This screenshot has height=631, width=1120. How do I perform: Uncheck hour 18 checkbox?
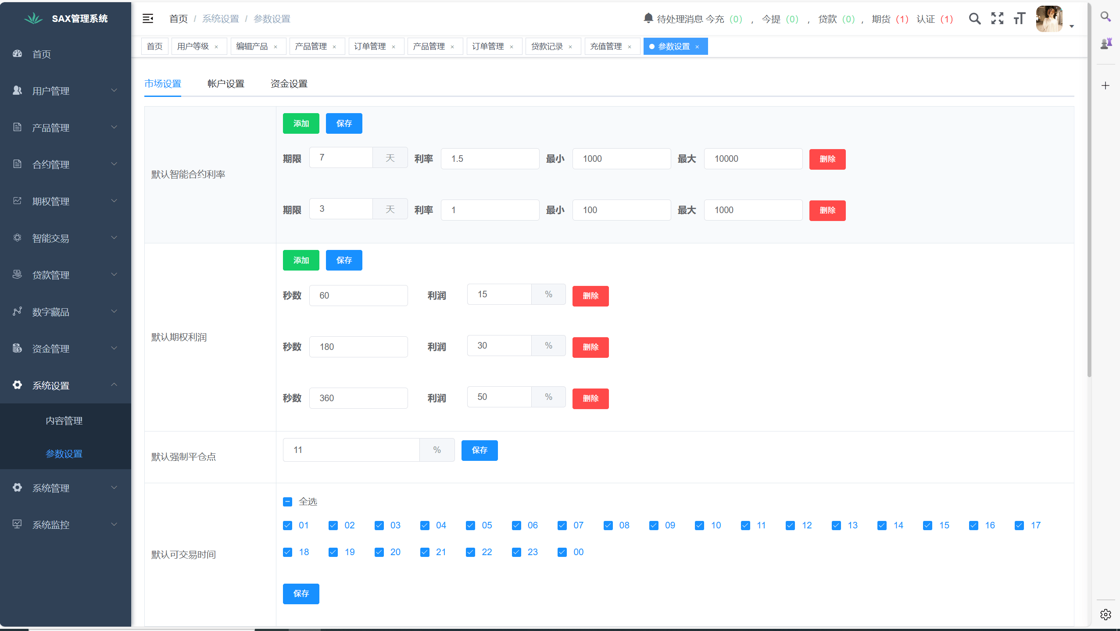point(288,552)
